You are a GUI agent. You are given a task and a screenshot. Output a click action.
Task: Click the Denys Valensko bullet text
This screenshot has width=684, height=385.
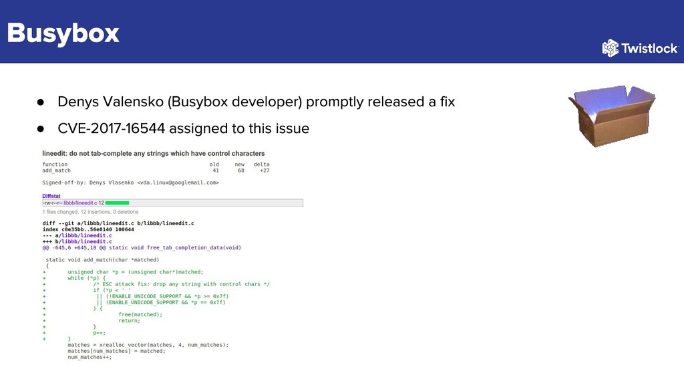point(256,102)
